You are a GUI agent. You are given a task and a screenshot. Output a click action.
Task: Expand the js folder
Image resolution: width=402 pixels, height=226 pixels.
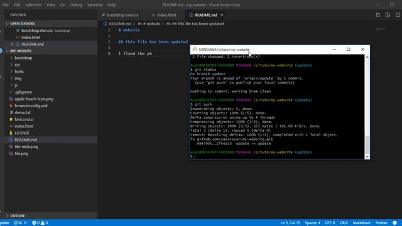pos(51,85)
